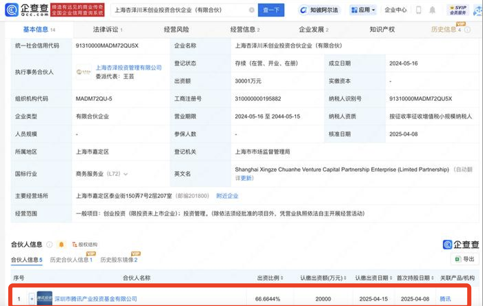Image resolution: width=483 pixels, height=306 pixels.
Task: Click the 核准日期 value 2025-04-08
Action: tap(403, 134)
